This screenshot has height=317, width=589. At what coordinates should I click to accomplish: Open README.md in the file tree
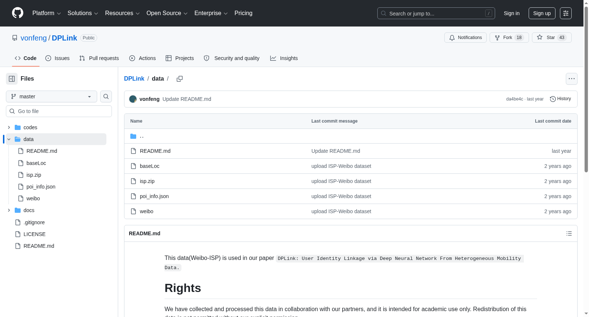pyautogui.click(x=42, y=151)
